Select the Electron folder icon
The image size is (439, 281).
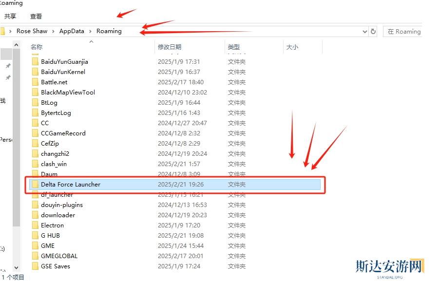coord(35,225)
